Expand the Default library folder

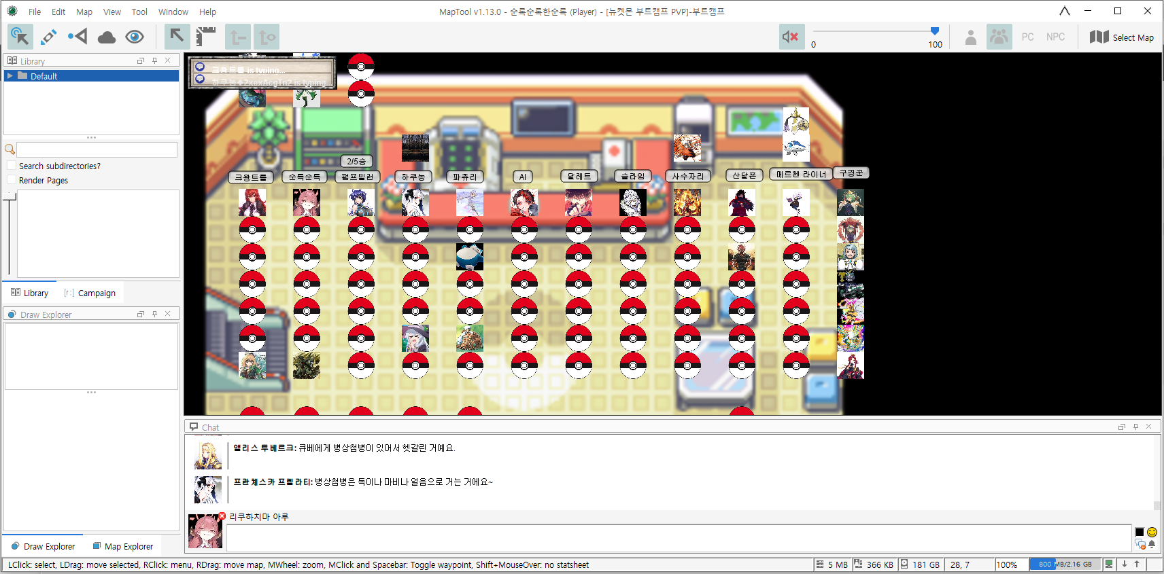click(10, 76)
